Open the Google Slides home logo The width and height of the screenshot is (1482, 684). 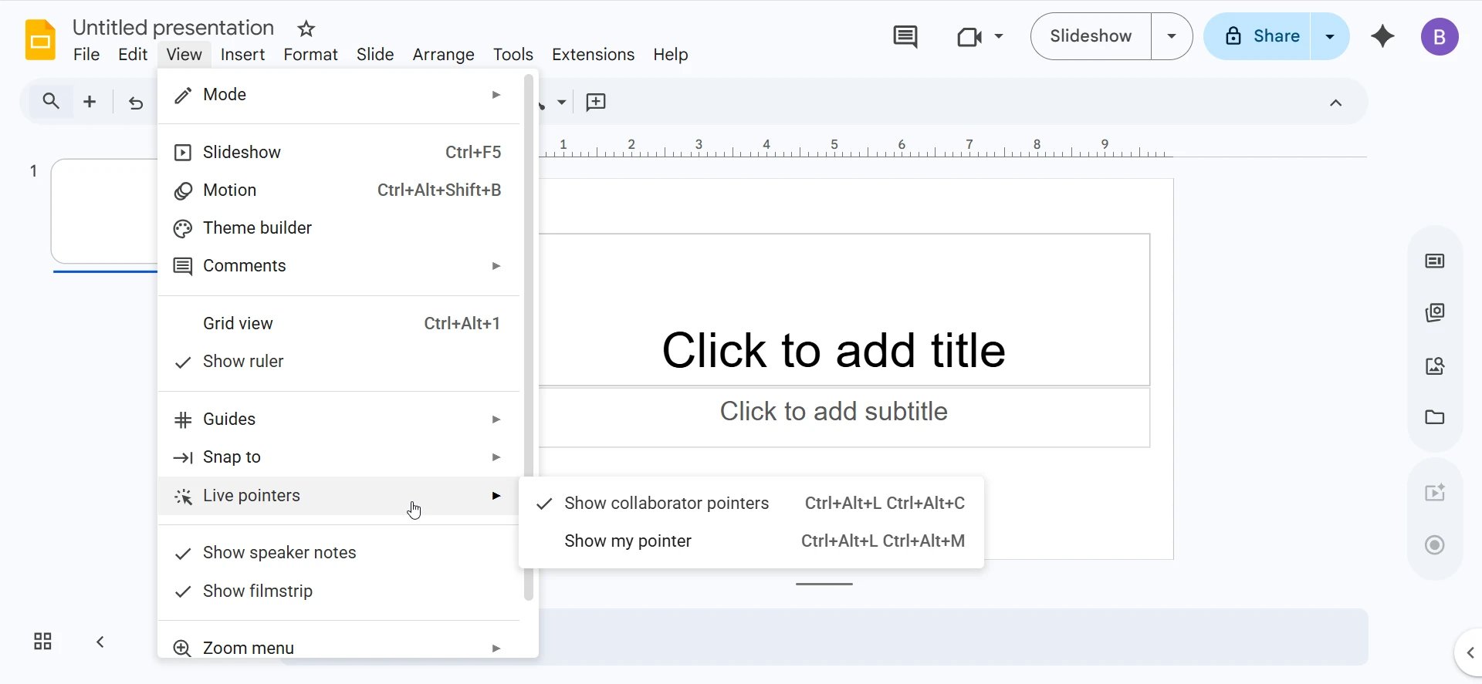pyautogui.click(x=40, y=40)
